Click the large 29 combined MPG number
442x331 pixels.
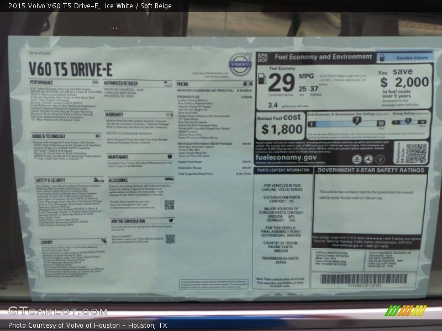pyautogui.click(x=282, y=82)
